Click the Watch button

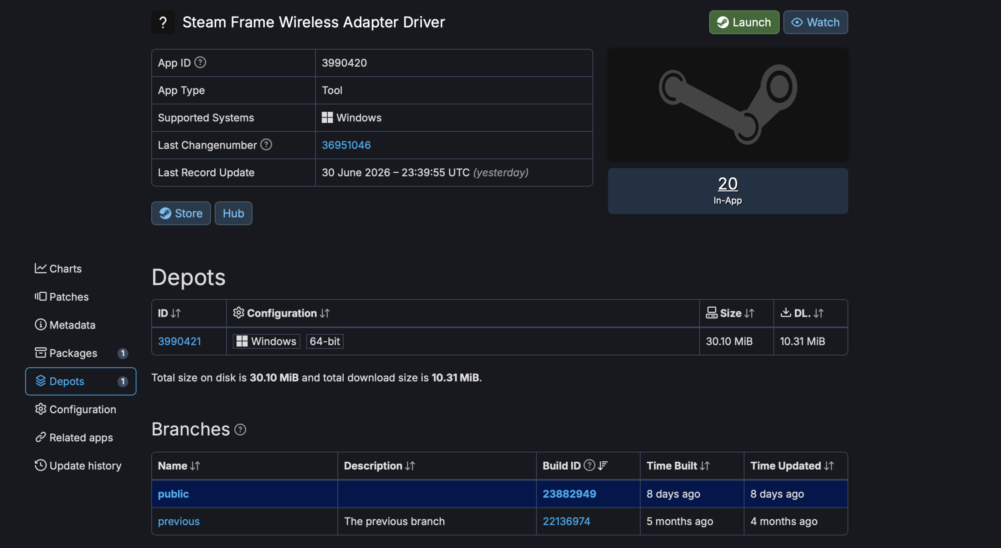[x=815, y=22]
